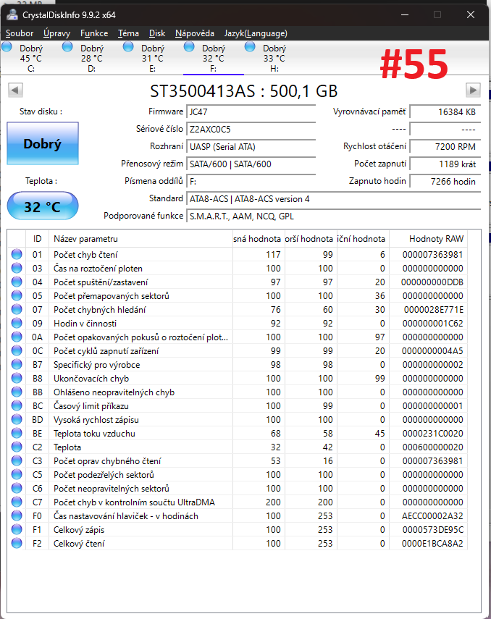Click the rotation rate field 7200 RPM

(x=445, y=146)
